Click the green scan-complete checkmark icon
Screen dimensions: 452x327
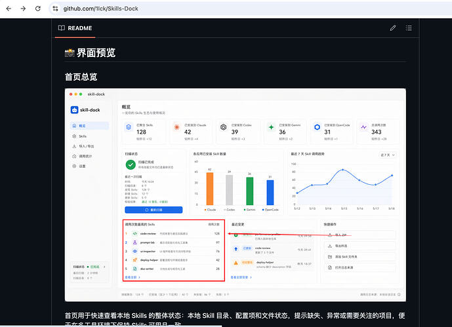pos(131,164)
